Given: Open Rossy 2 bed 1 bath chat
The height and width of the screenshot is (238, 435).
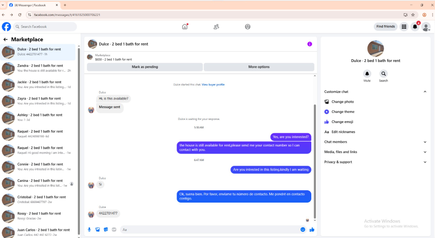Looking at the screenshot, I should (38, 216).
